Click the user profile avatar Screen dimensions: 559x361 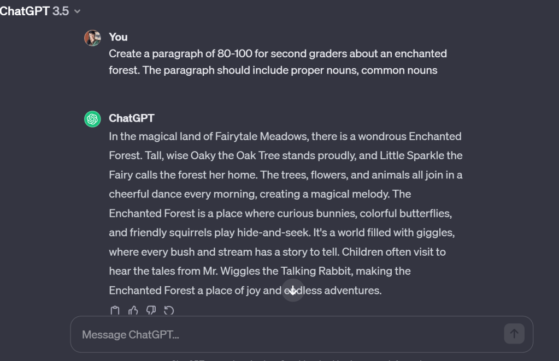pos(92,38)
